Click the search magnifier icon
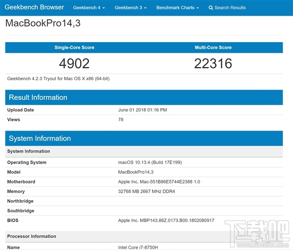Screen dimensions: 293x250 211,8
